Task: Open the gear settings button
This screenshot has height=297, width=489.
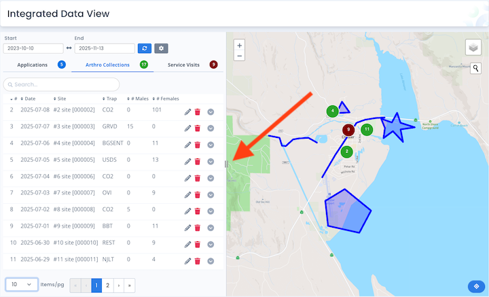Action: (x=161, y=48)
